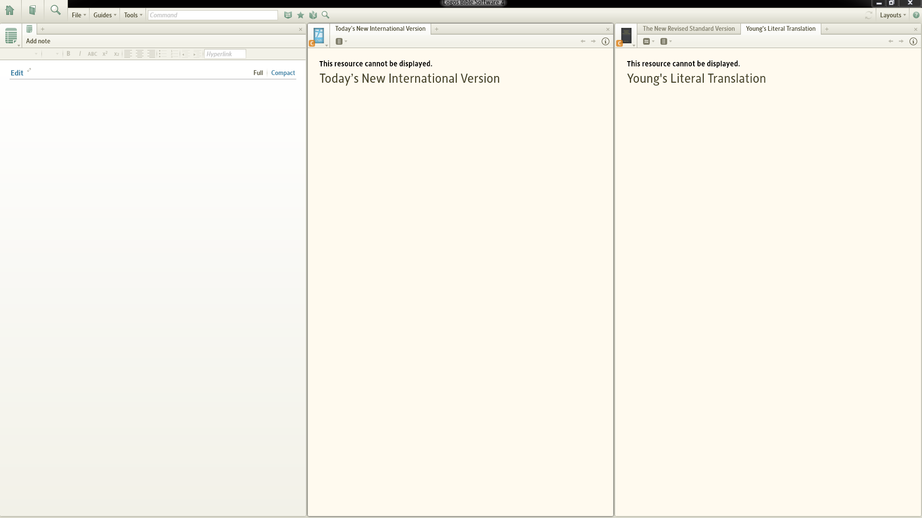Go back in the Young's Literal panel

891,41
